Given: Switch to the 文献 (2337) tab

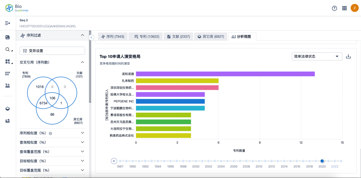Looking at the screenshot, I should click(178, 36).
